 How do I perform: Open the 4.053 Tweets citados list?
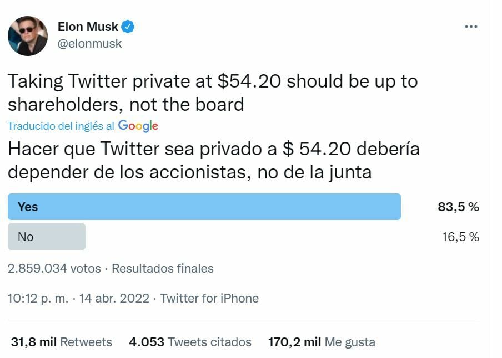(x=190, y=342)
